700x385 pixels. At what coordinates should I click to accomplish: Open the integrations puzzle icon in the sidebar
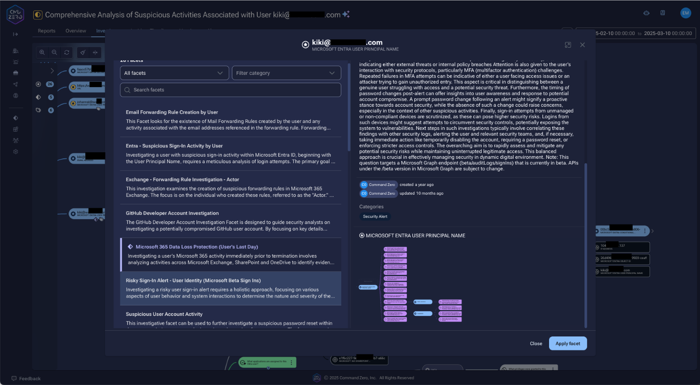tap(16, 129)
